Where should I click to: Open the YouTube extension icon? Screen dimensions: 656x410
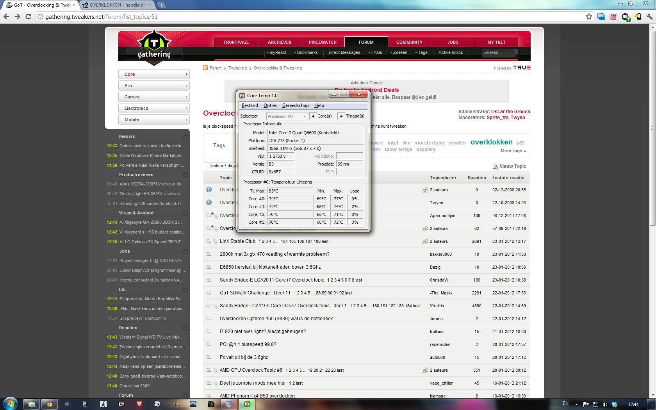[613, 17]
